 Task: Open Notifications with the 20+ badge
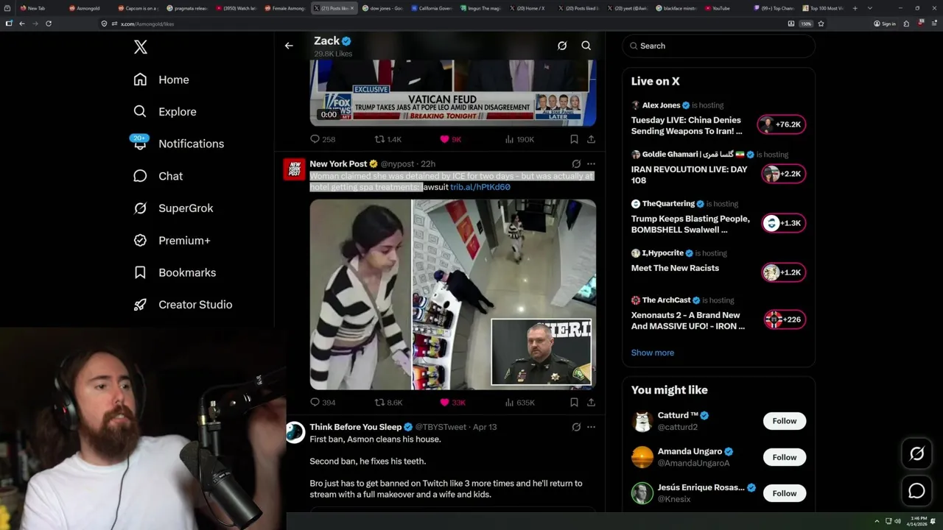pos(178,144)
